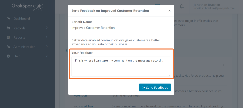
Task: Expand the Administration submenu chevron
Action: pyautogui.click(x=47, y=46)
